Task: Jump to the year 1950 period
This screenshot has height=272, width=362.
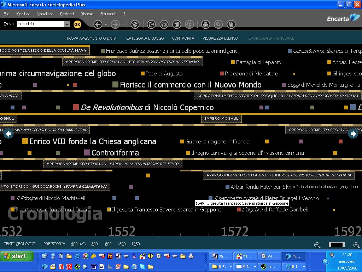Action: (x=136, y=244)
